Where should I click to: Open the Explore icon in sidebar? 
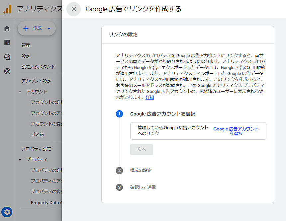pyautogui.click(x=7, y=57)
